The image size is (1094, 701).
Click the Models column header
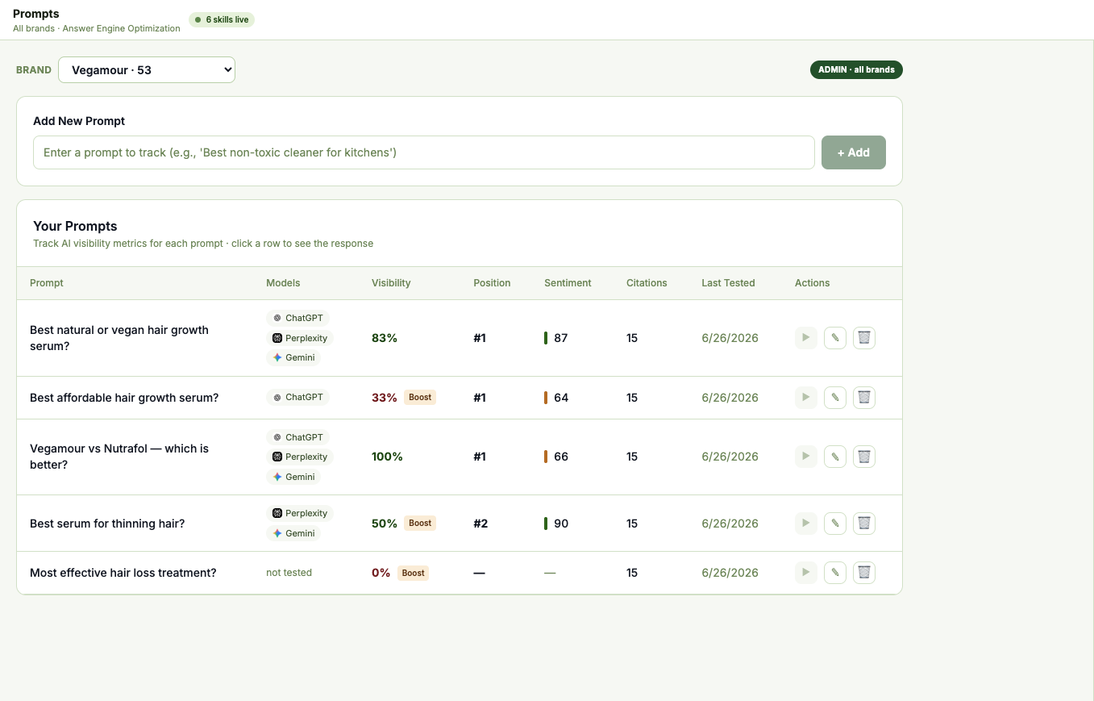283,283
